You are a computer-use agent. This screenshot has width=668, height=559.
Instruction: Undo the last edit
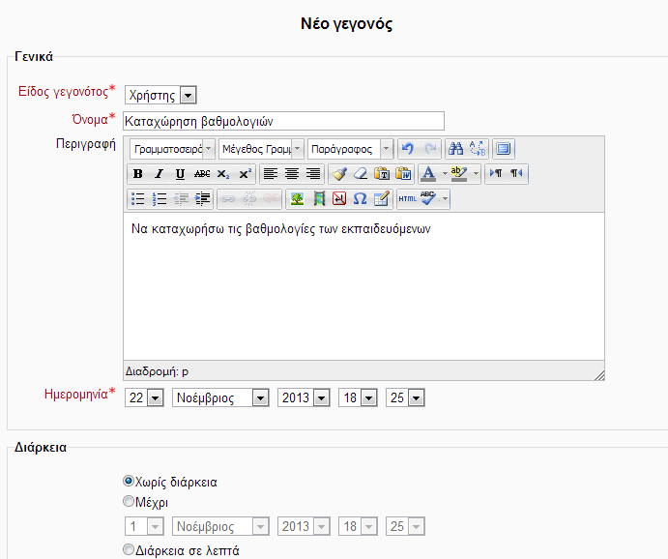coord(408,149)
